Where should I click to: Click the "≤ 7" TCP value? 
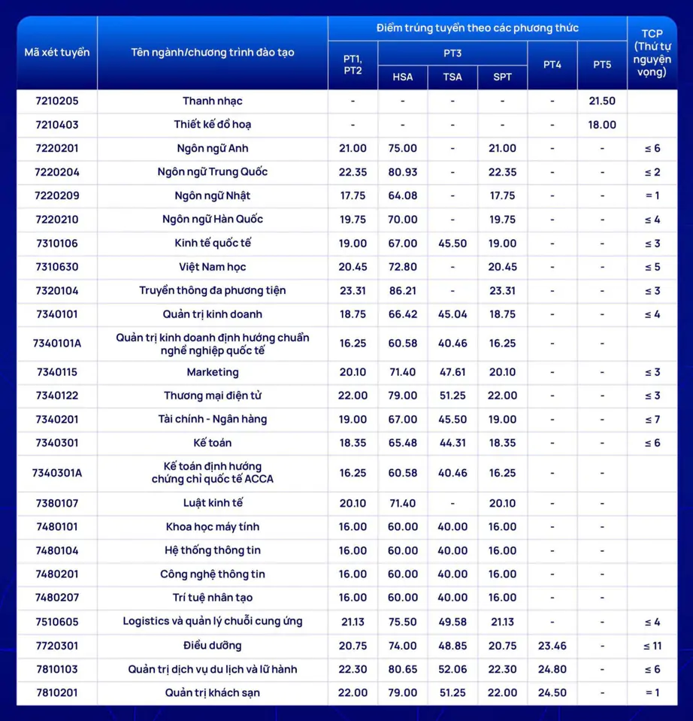(x=652, y=420)
